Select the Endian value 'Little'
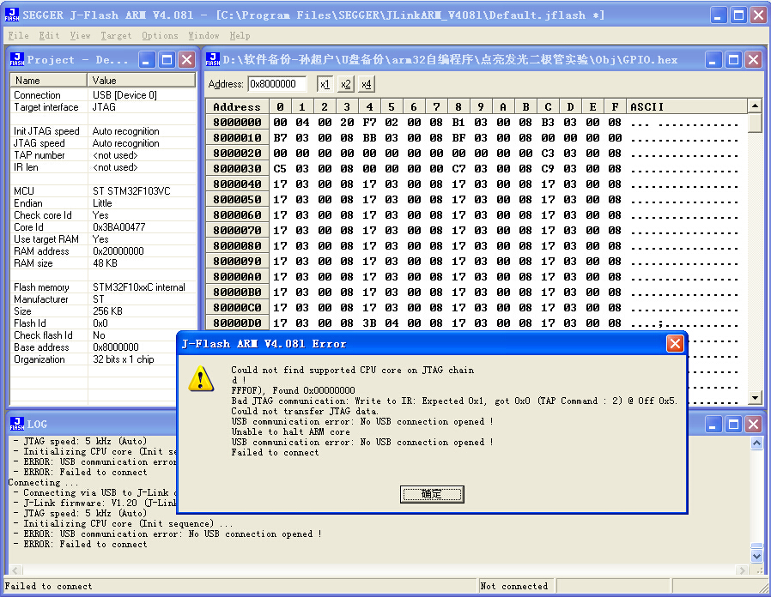771x597 pixels. click(102, 203)
